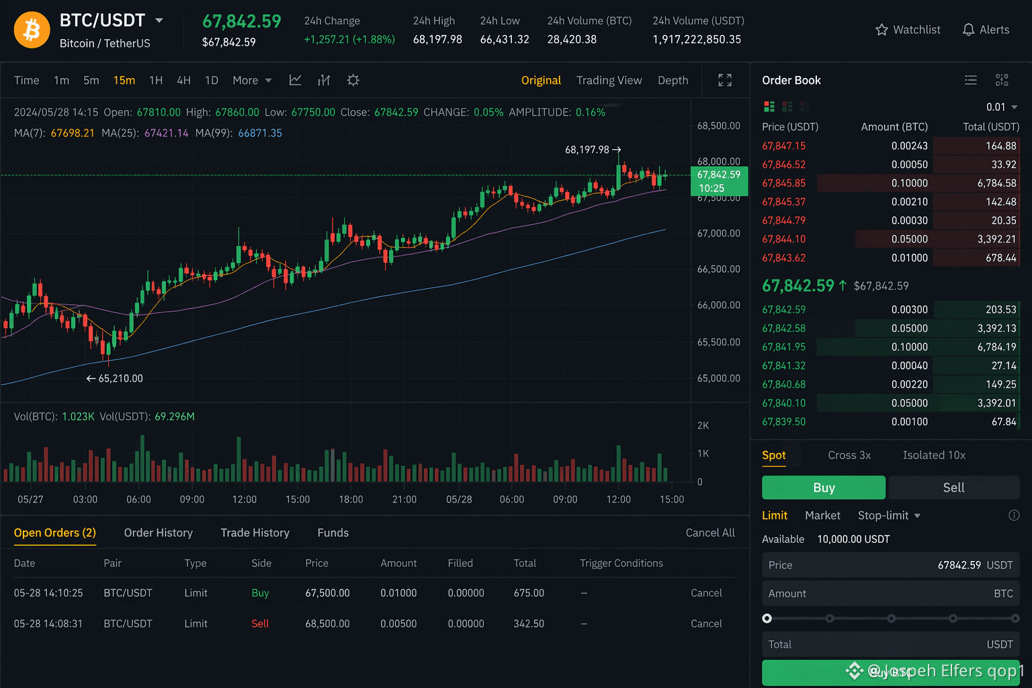Image resolution: width=1032 pixels, height=688 pixels.
Task: Switch order side to Sell
Action: 953,488
